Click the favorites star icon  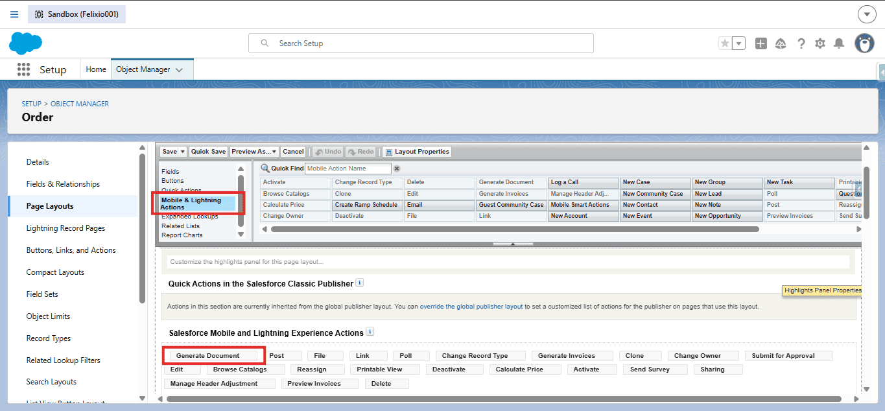point(725,43)
